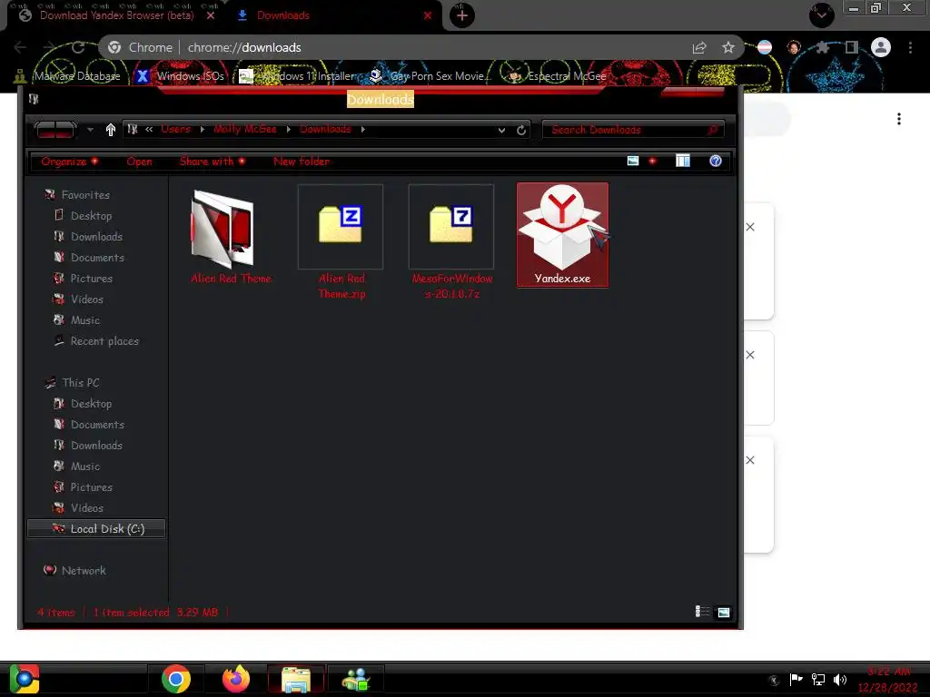This screenshot has width=930, height=697.
Task: Open Chrome profile avatar
Action: tap(881, 47)
